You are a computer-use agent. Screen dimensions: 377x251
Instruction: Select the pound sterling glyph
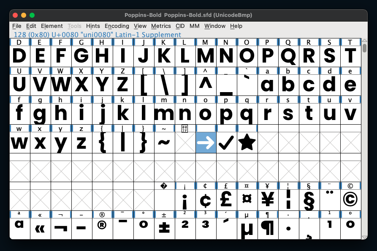pyautogui.click(x=226, y=200)
